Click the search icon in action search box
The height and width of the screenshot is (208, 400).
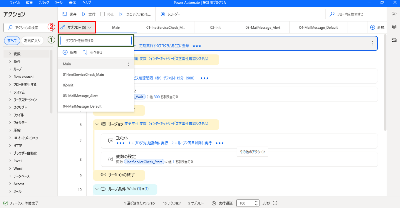point(10,28)
